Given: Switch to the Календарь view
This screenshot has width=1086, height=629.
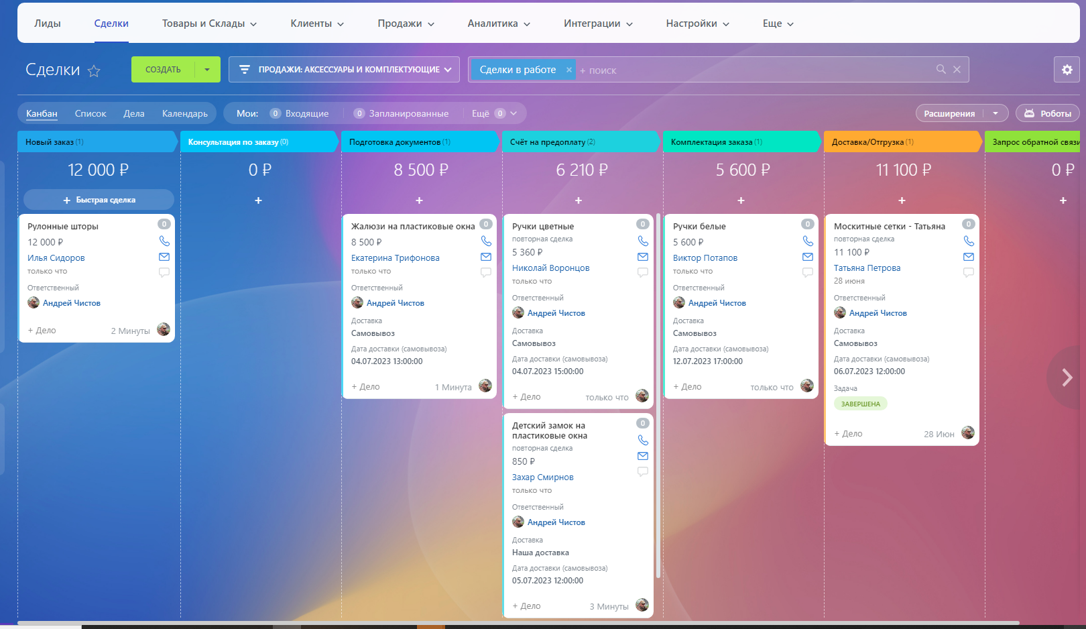Looking at the screenshot, I should tap(185, 113).
